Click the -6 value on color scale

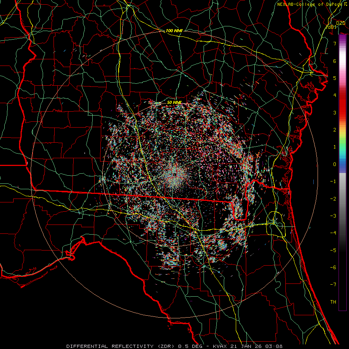pos(333,268)
